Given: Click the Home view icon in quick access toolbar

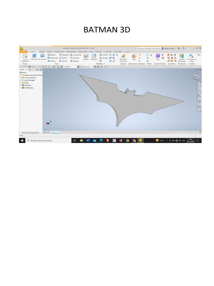Looking at the screenshot, I should [x=43, y=67].
